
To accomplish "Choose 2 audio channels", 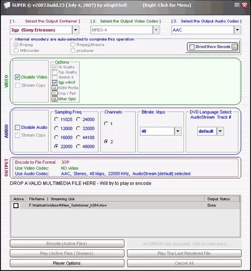I will click(106, 142).
